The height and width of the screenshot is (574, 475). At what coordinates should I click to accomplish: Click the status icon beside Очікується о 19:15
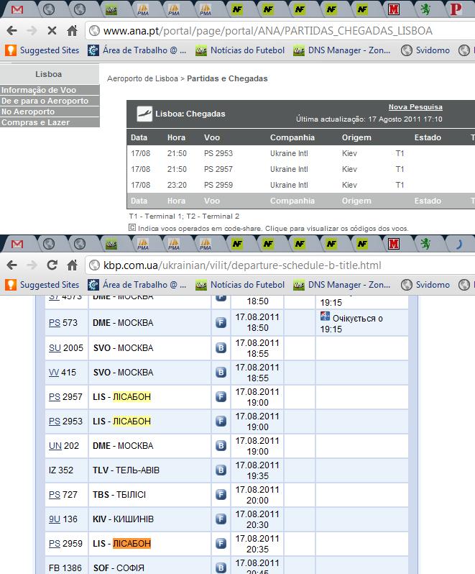(x=326, y=317)
